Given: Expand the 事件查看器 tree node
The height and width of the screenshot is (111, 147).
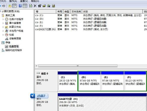Looking at the screenshot, I should click(x=3, y=23).
